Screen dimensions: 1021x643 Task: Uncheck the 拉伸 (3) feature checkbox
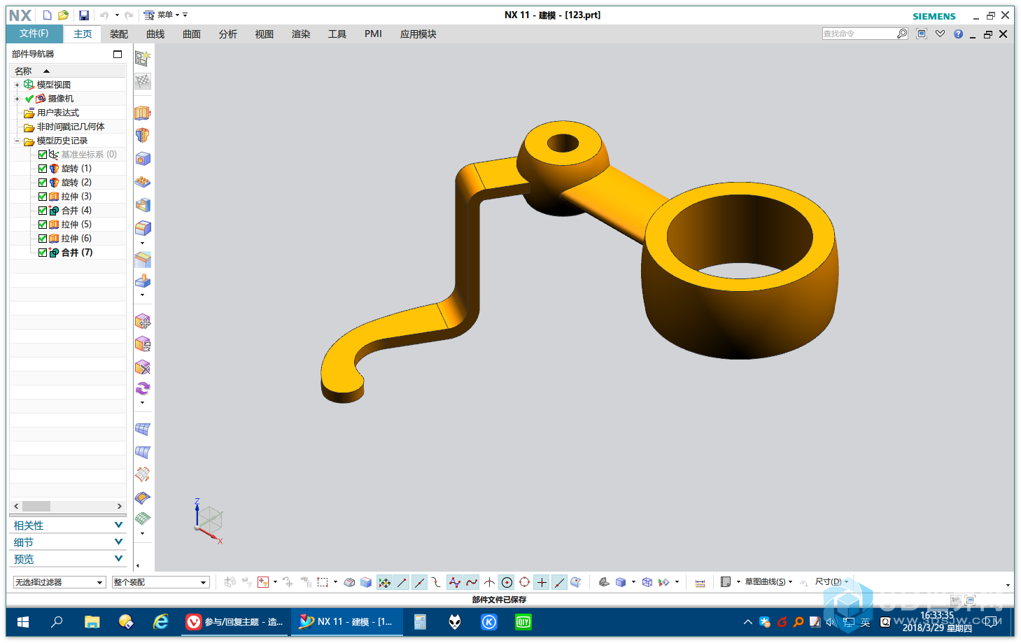click(x=43, y=197)
